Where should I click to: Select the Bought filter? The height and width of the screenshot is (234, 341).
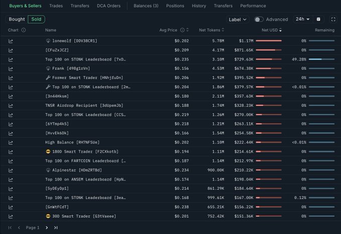[17, 19]
